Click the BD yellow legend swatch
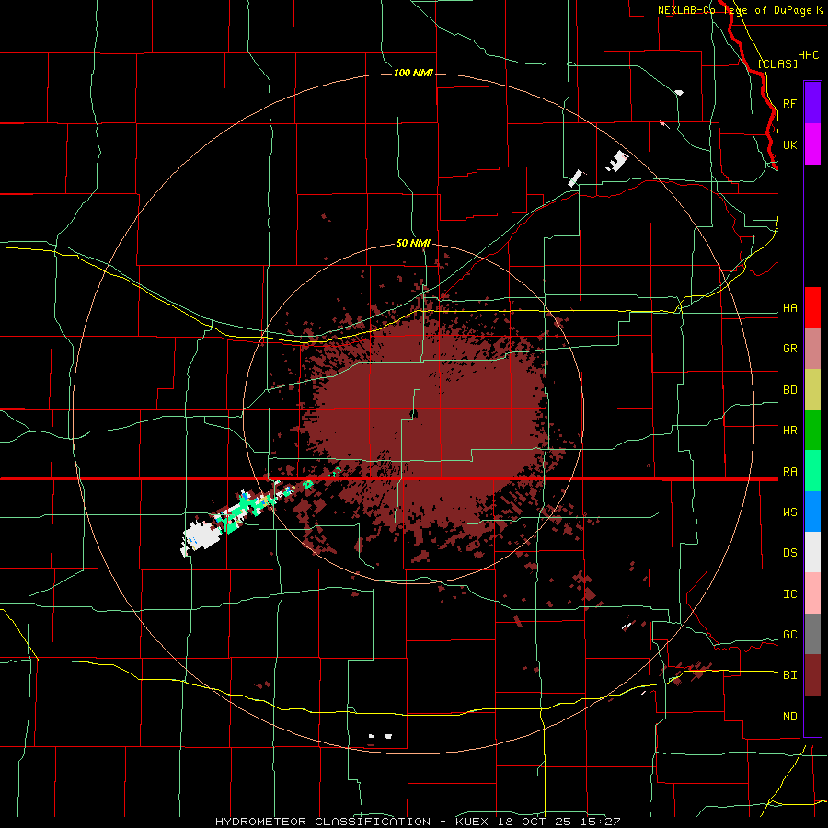828x828 pixels. (812, 390)
